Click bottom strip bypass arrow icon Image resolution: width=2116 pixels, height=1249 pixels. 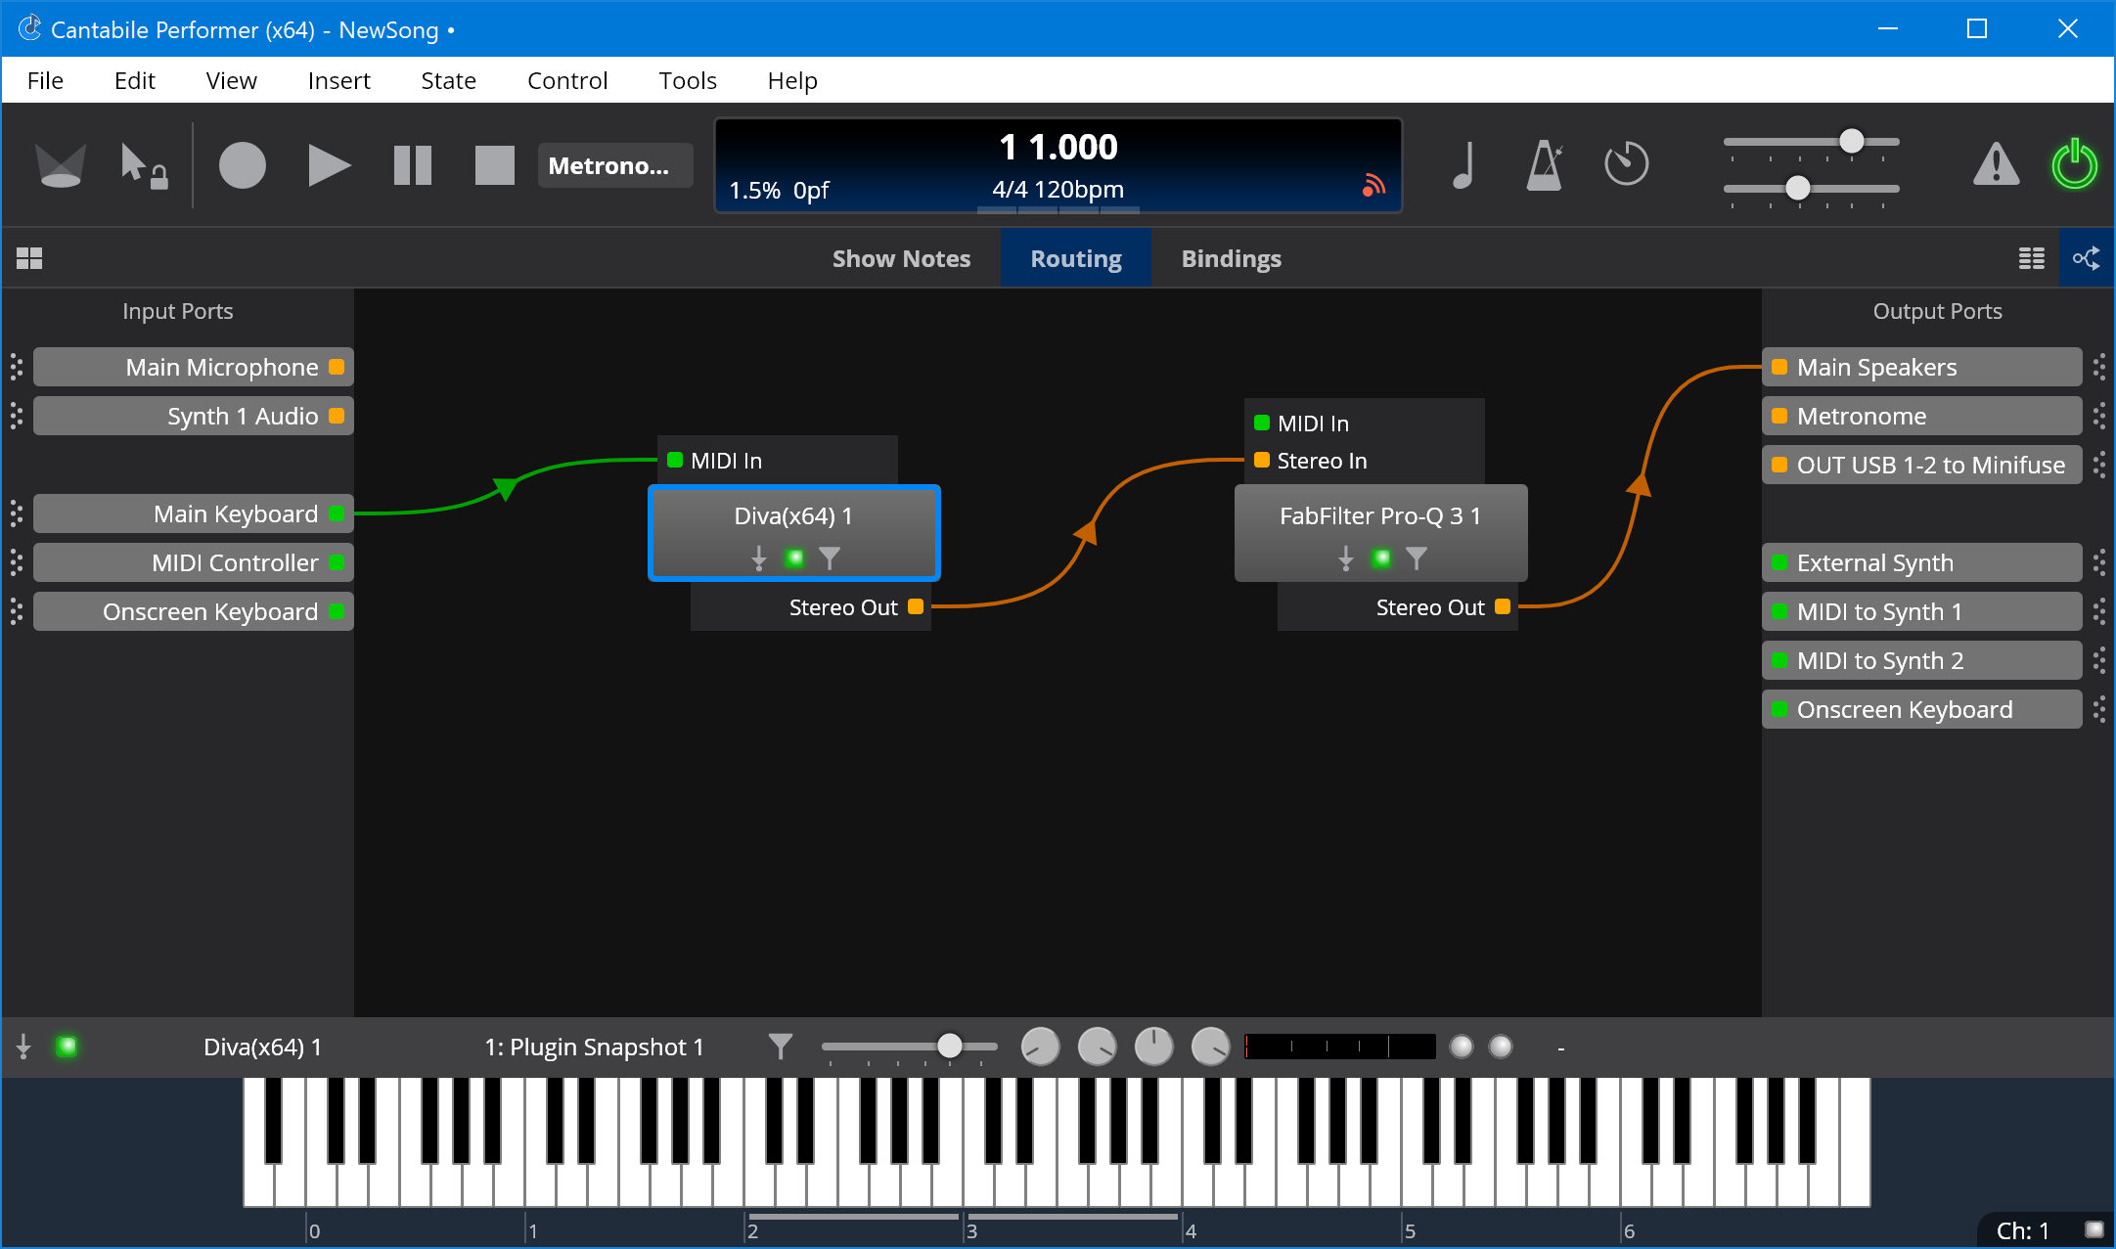click(x=23, y=1048)
